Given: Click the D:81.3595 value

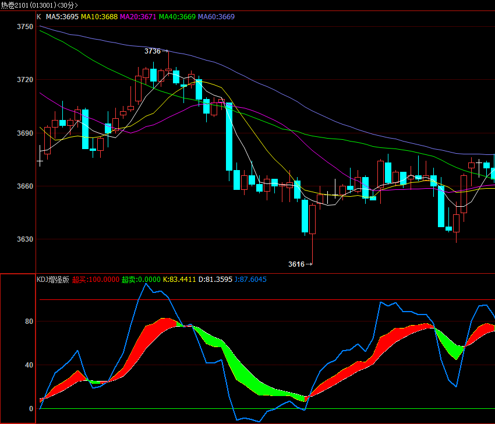Looking at the screenshot, I should tap(215, 280).
